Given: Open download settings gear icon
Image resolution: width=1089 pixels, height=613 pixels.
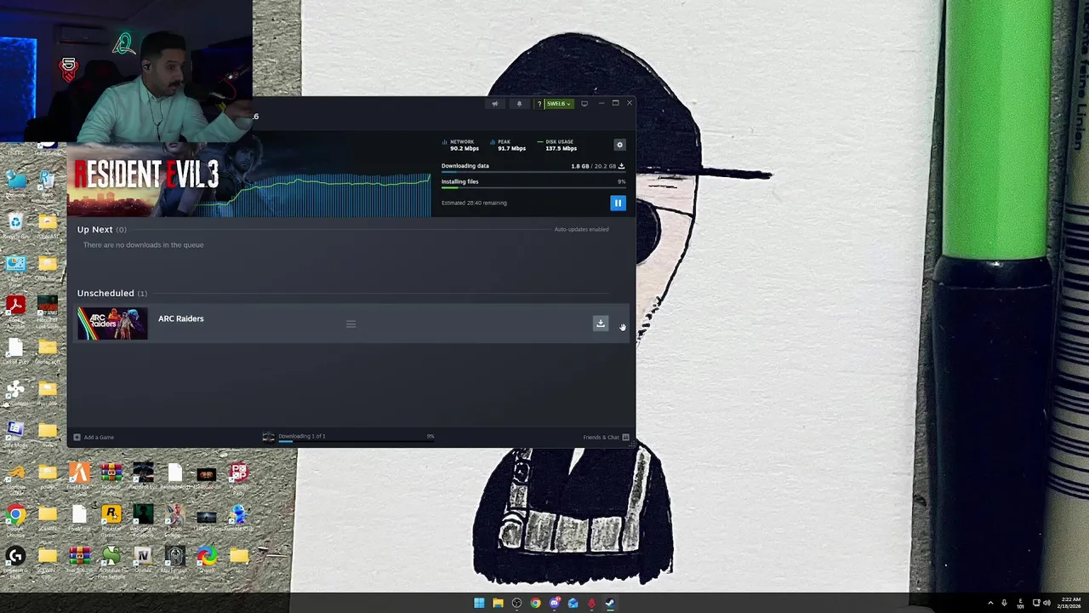Looking at the screenshot, I should point(619,145).
